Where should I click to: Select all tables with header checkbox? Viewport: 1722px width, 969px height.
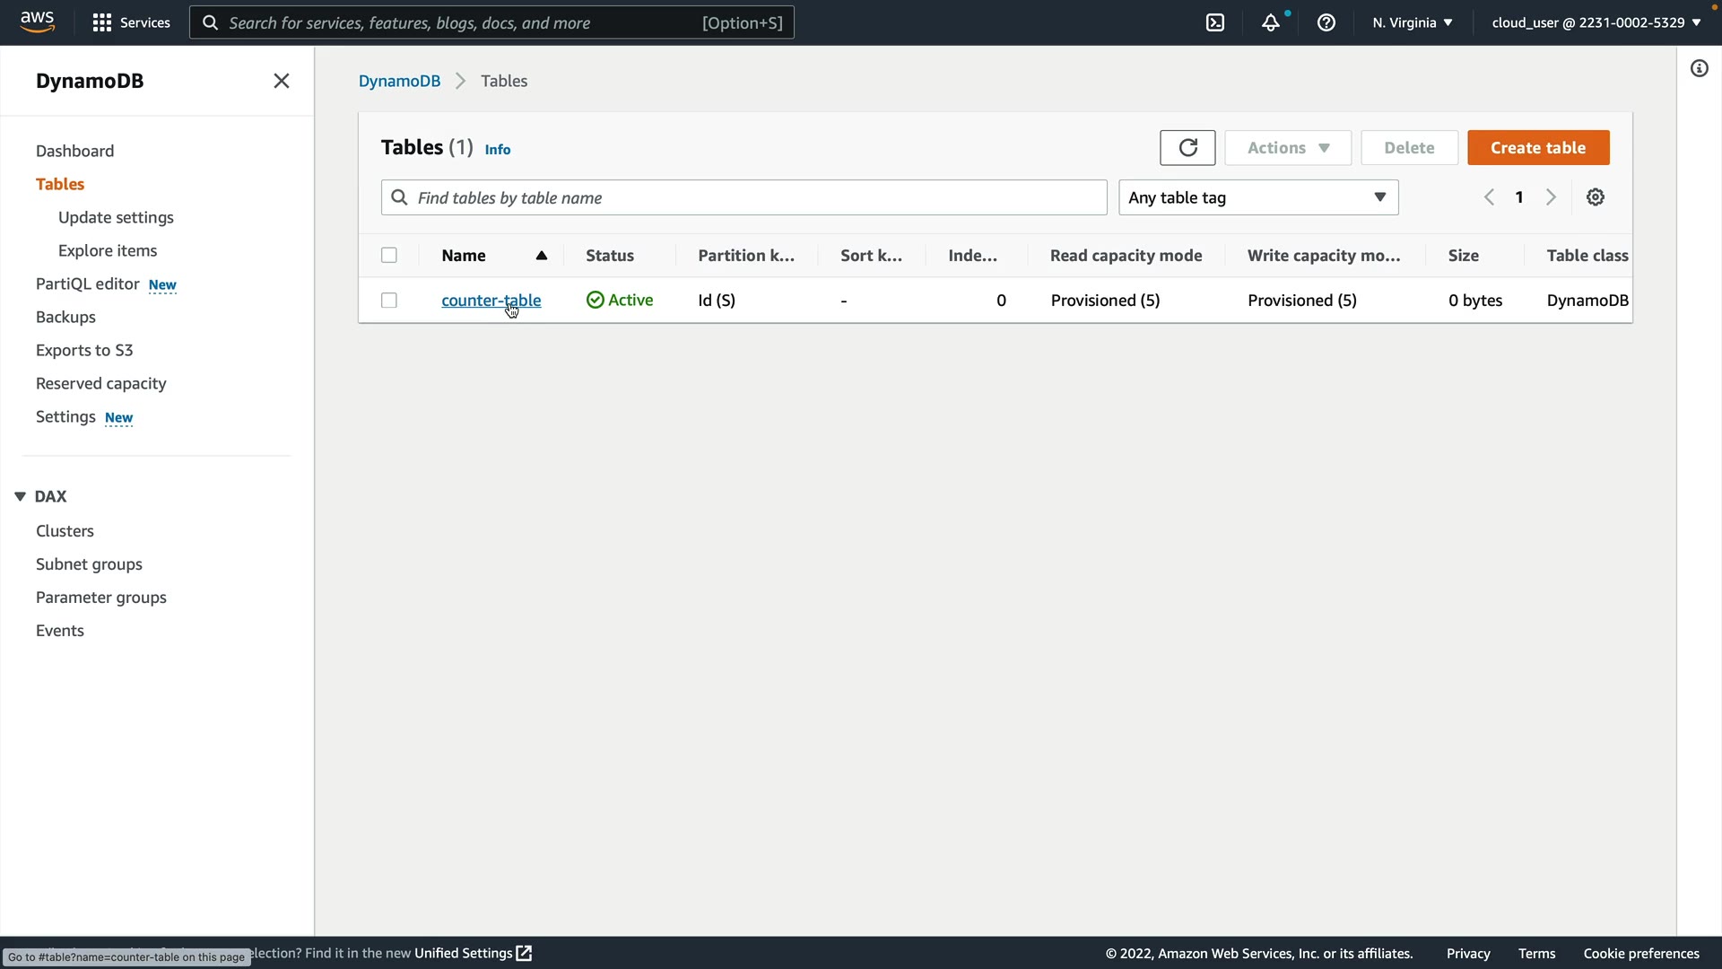click(x=389, y=256)
